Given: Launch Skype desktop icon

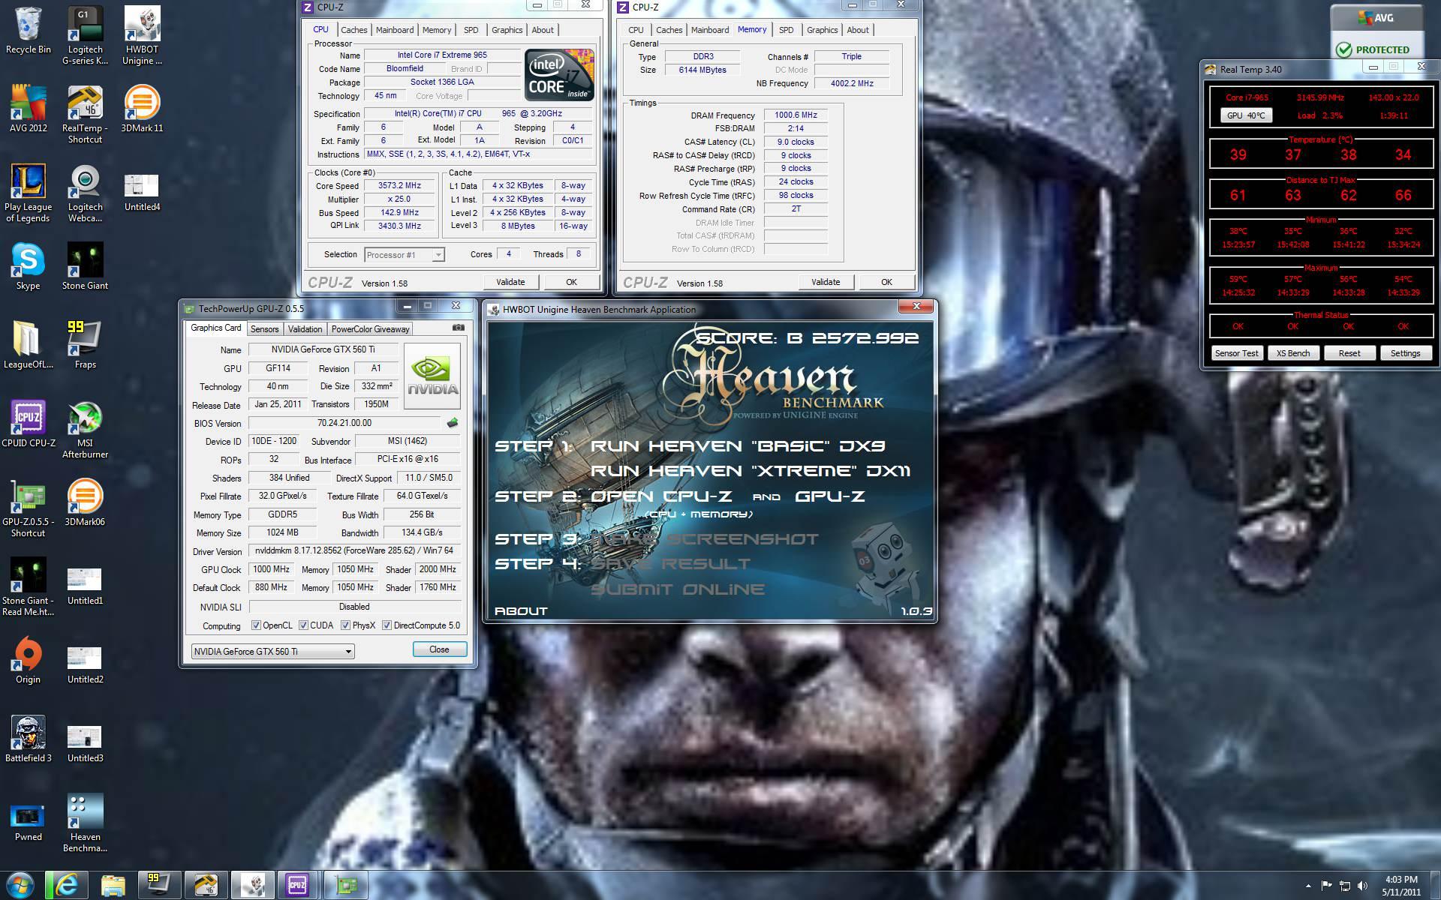Looking at the screenshot, I should (x=29, y=267).
